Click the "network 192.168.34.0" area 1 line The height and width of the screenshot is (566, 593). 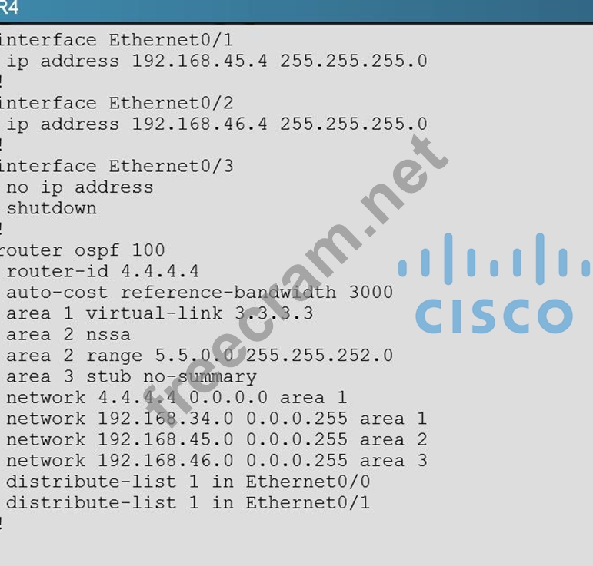click(x=216, y=419)
